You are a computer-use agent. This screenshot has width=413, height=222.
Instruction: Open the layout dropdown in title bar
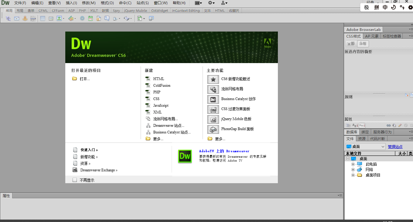click(198, 3)
